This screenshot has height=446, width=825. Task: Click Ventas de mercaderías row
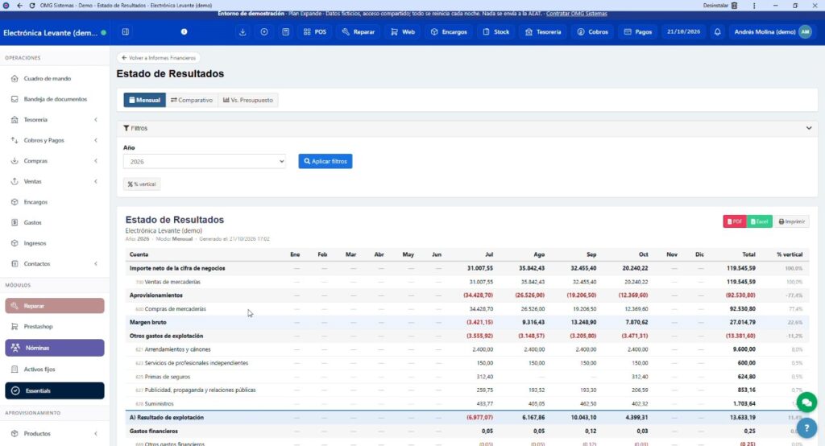tap(467, 282)
